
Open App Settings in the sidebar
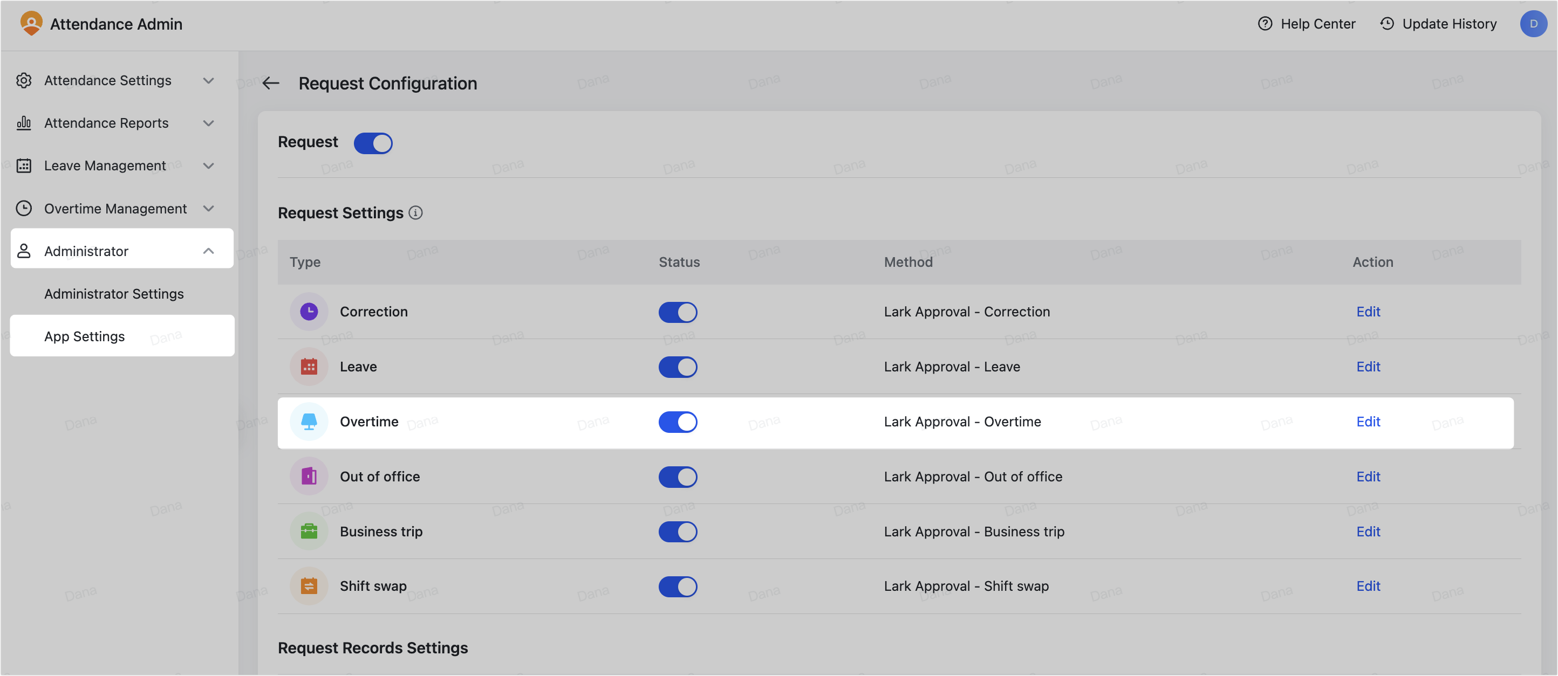tap(84, 336)
